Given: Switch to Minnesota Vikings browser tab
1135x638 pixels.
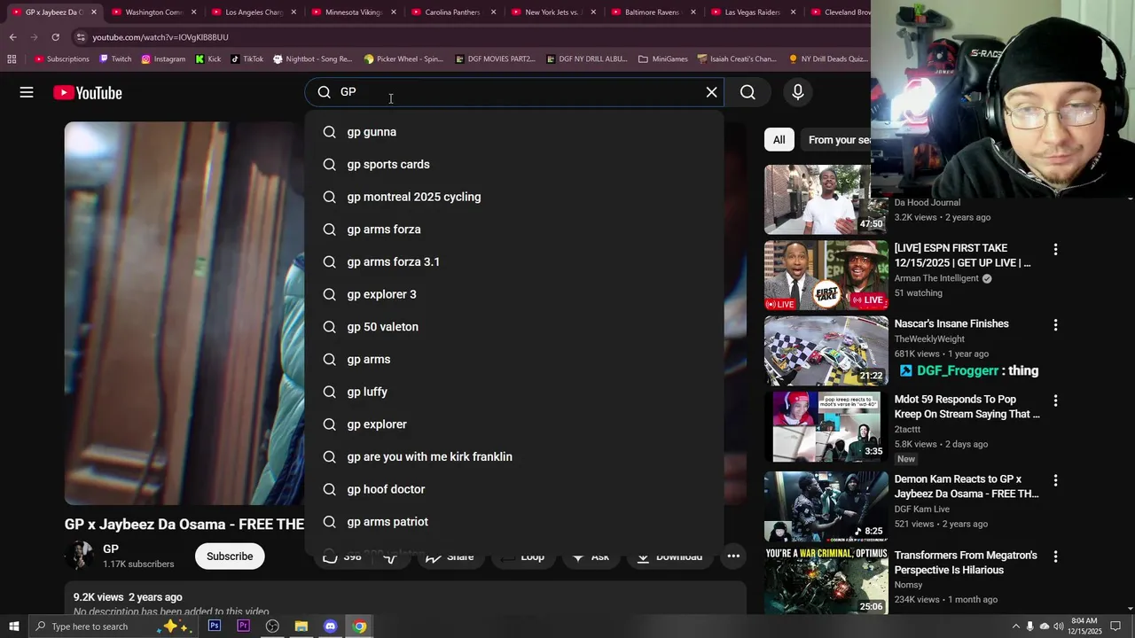Looking at the screenshot, I should [x=352, y=12].
